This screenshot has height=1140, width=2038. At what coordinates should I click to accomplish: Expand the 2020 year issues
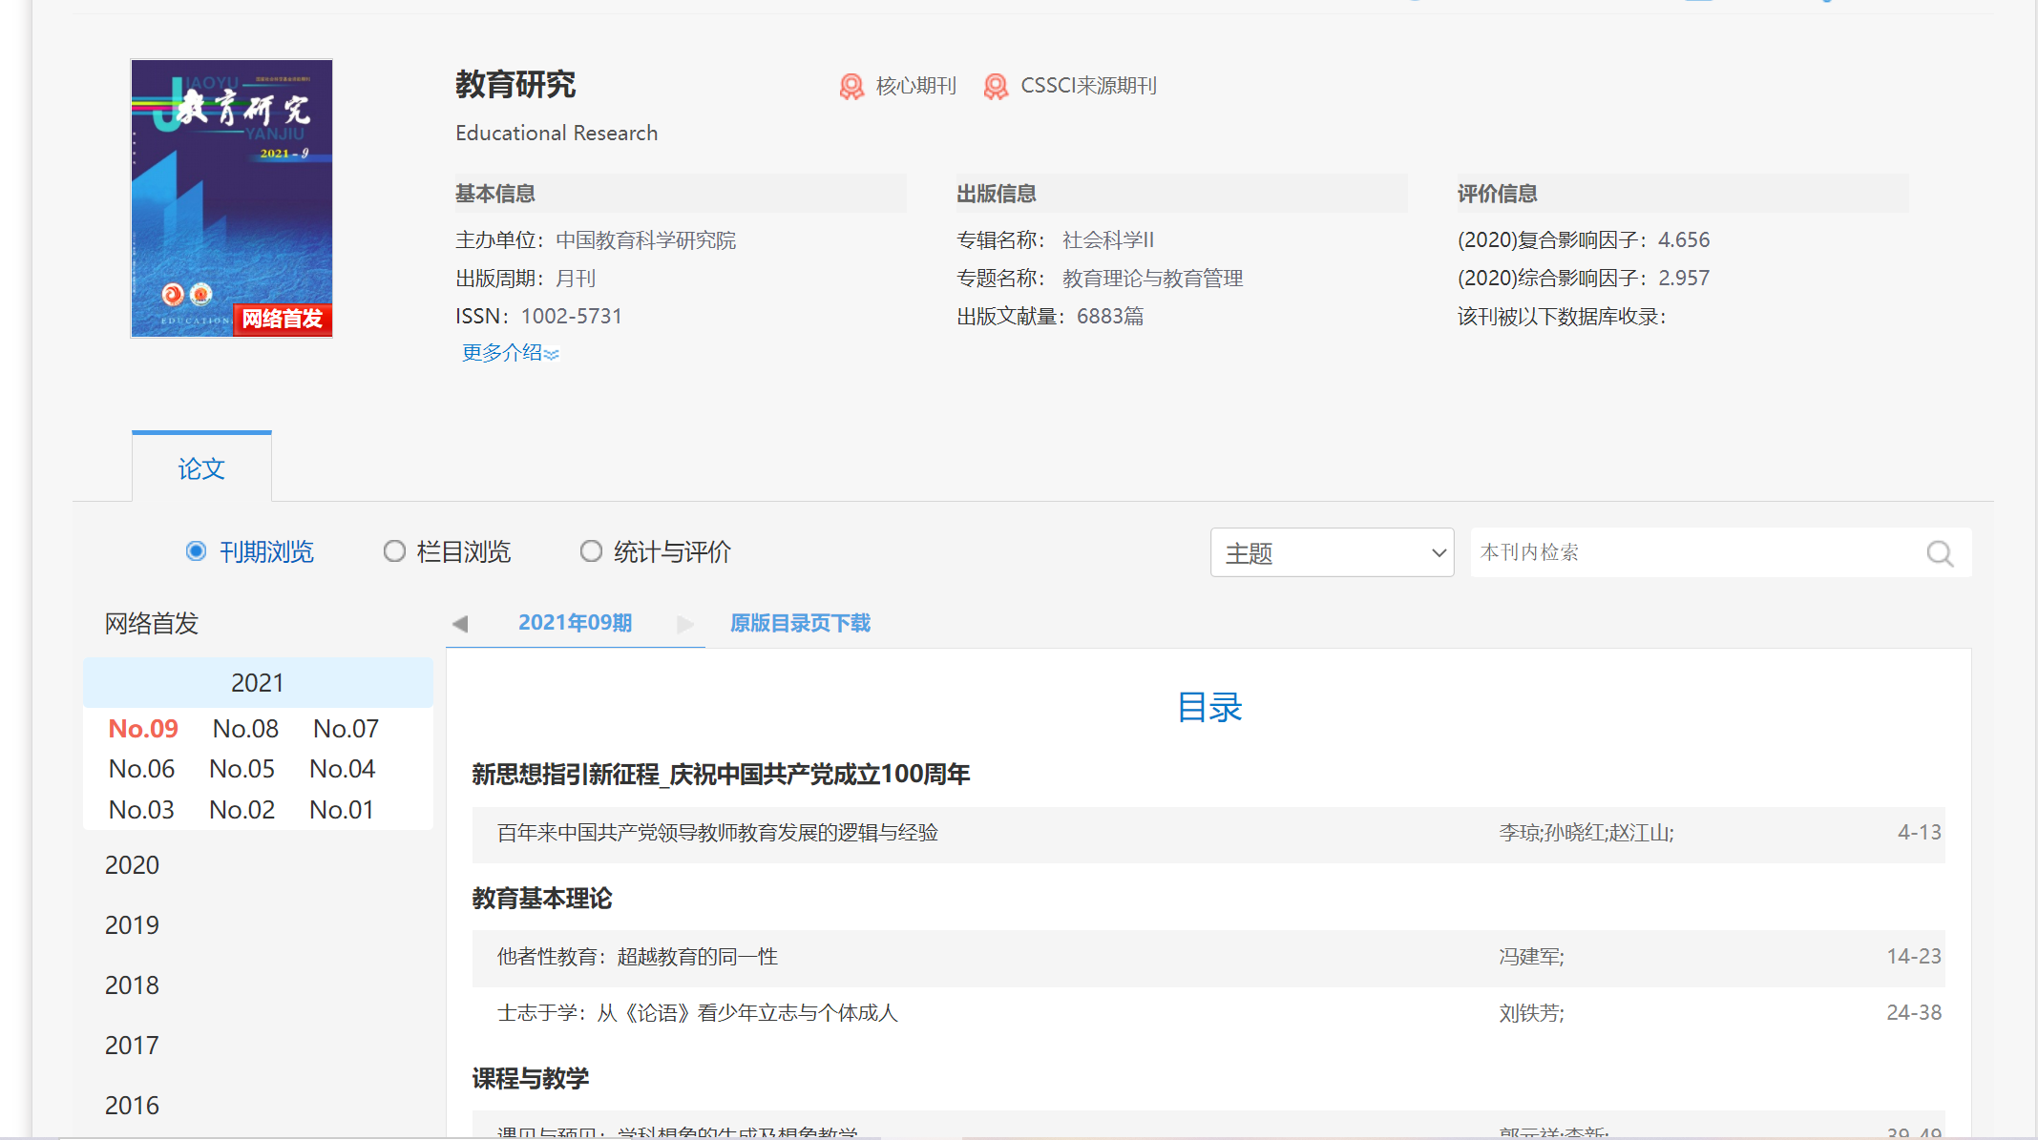[132, 865]
